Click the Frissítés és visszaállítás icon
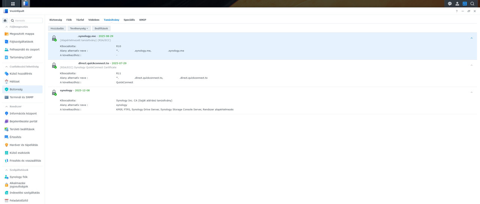 (x=6, y=161)
